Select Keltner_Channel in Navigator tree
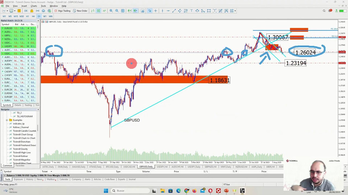Viewport: 348px width, 195px height. click(21, 127)
